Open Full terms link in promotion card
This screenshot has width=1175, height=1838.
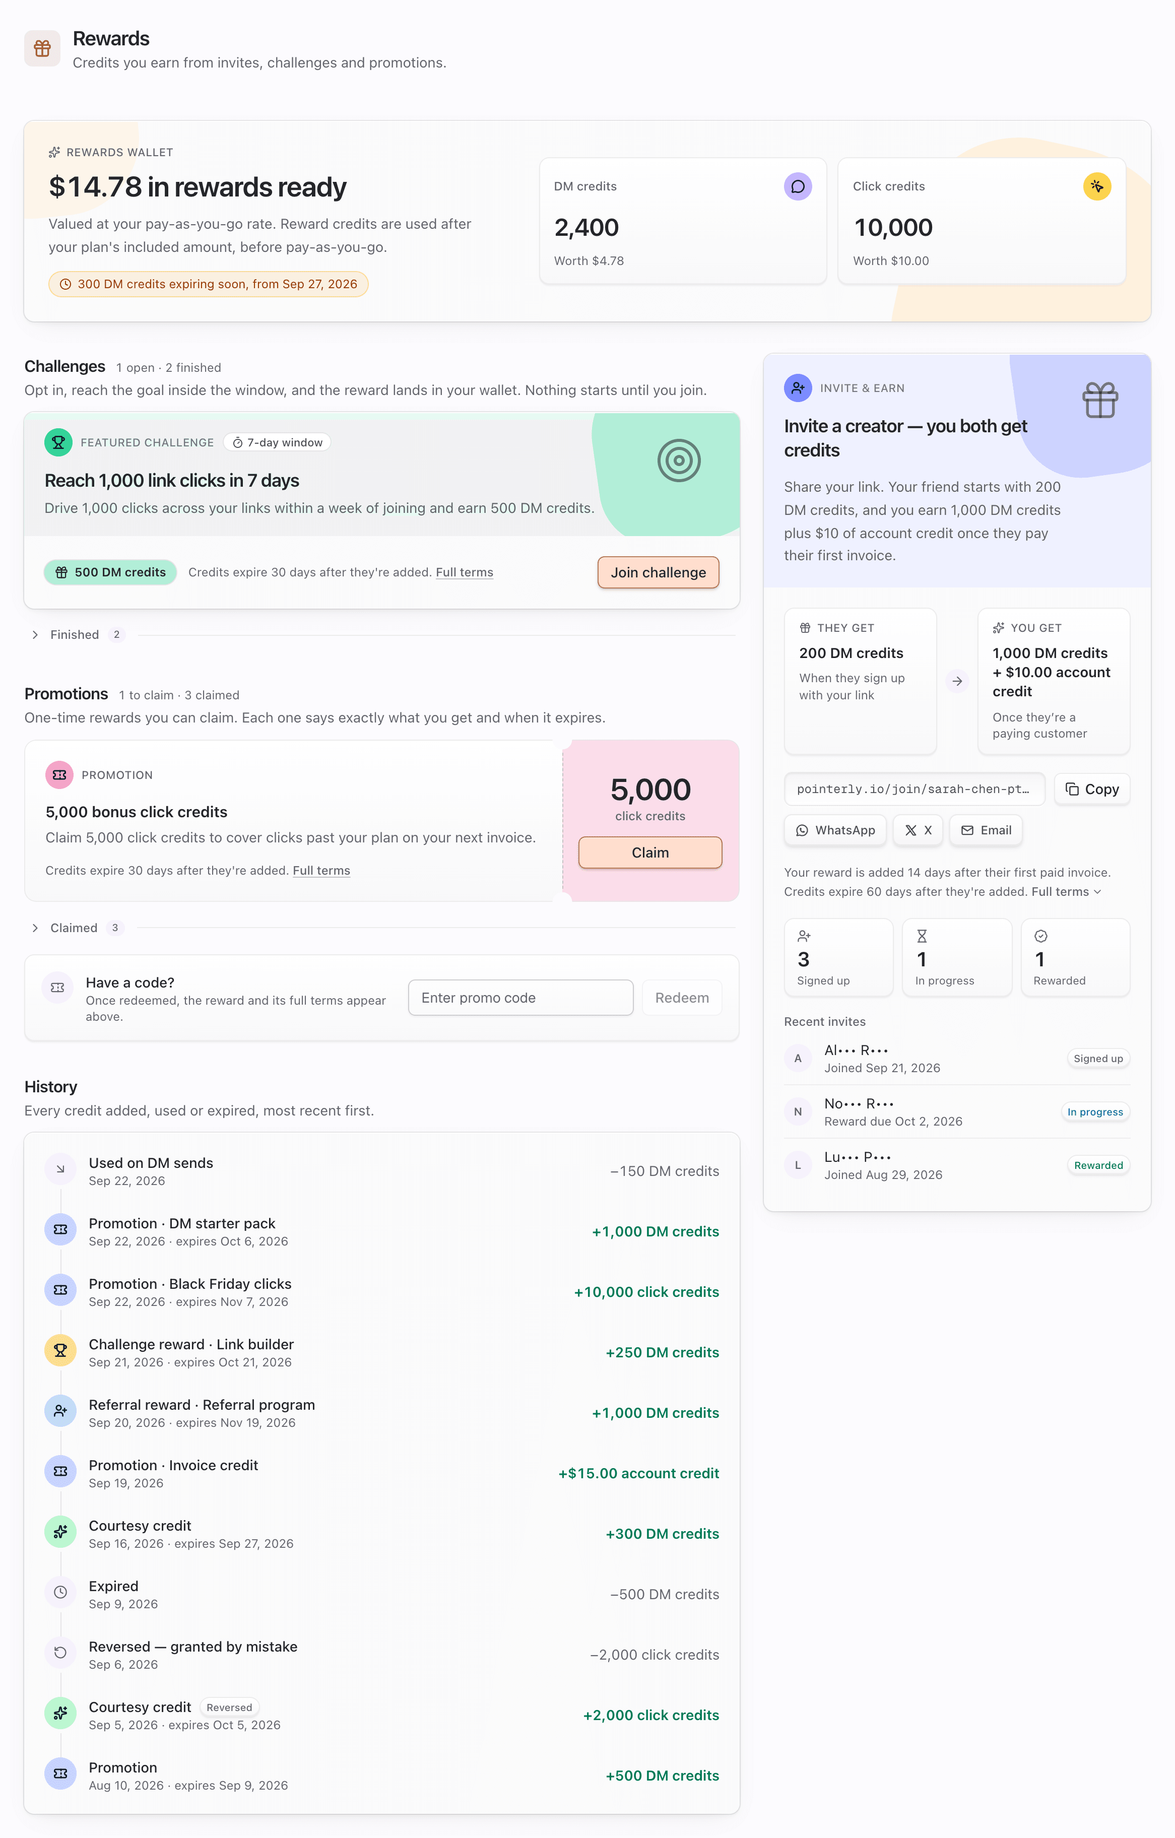coord(321,871)
